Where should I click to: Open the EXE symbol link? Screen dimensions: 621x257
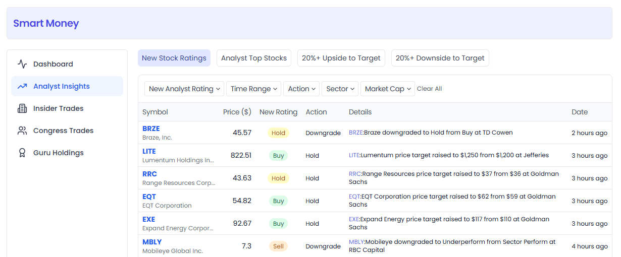[x=148, y=219]
